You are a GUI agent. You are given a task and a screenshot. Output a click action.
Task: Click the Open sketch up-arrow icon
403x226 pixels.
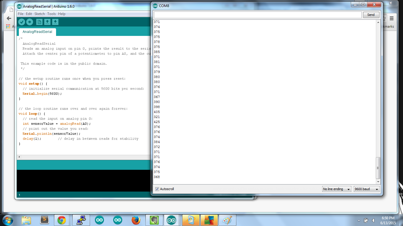(x=47, y=22)
